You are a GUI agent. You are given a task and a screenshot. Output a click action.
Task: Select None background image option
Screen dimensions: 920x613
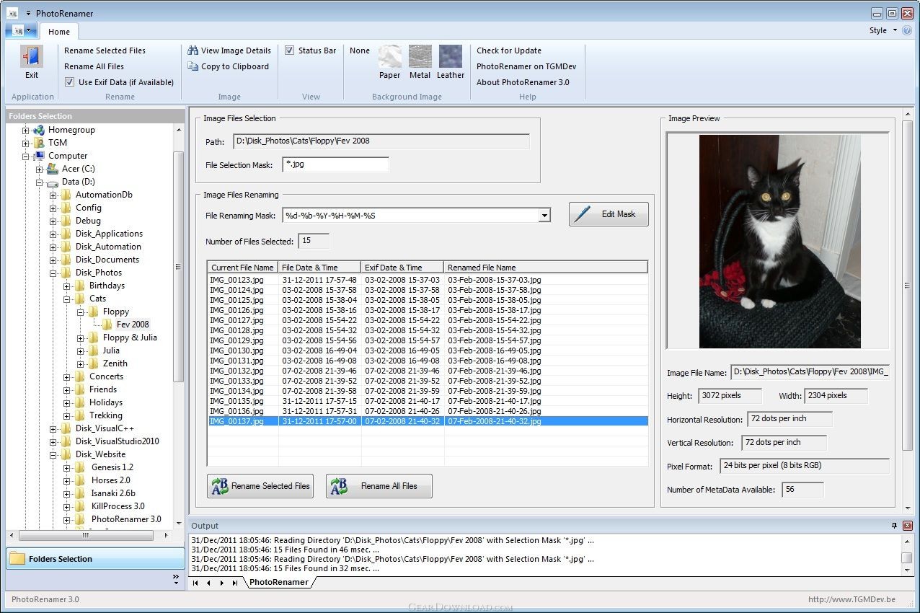click(360, 50)
